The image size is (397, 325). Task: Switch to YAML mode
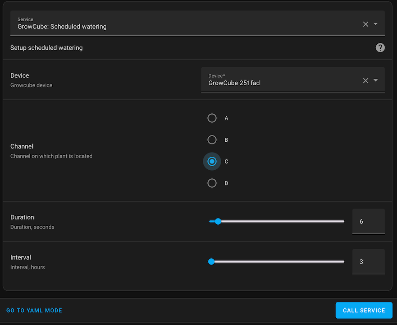point(34,311)
